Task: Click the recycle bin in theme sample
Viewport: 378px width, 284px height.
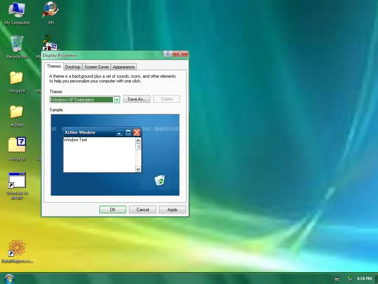Action: (159, 180)
